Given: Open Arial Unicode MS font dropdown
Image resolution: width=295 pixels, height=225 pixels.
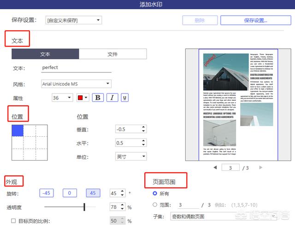Looking at the screenshot, I should (x=76, y=84).
